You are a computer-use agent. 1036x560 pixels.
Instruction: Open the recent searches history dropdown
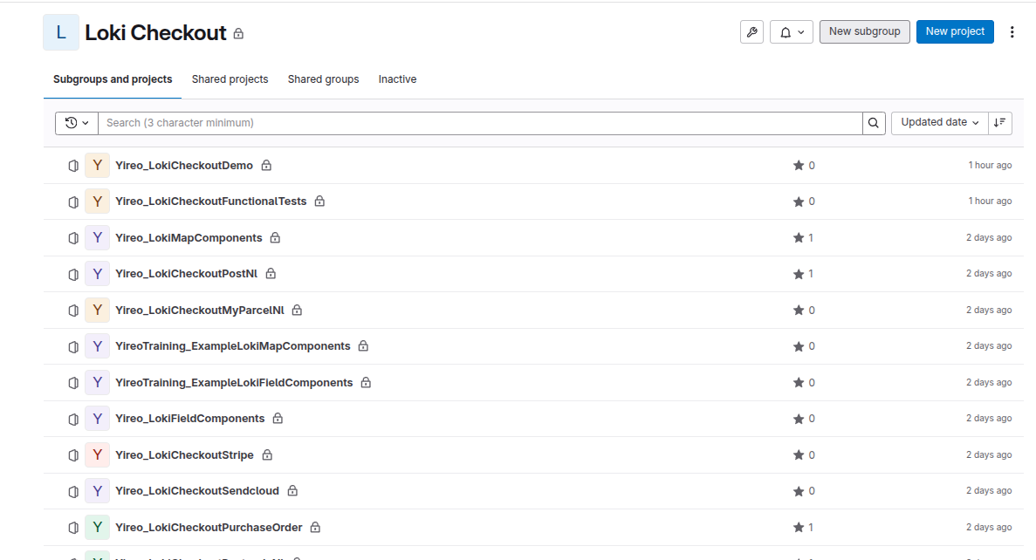(77, 123)
